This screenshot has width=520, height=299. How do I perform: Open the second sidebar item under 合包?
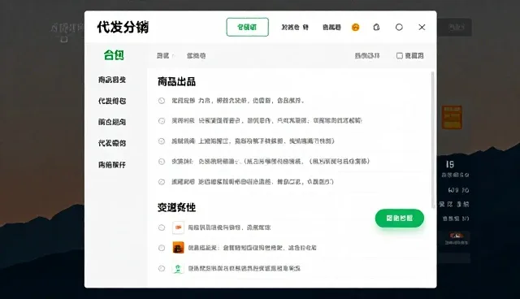pyautogui.click(x=112, y=101)
